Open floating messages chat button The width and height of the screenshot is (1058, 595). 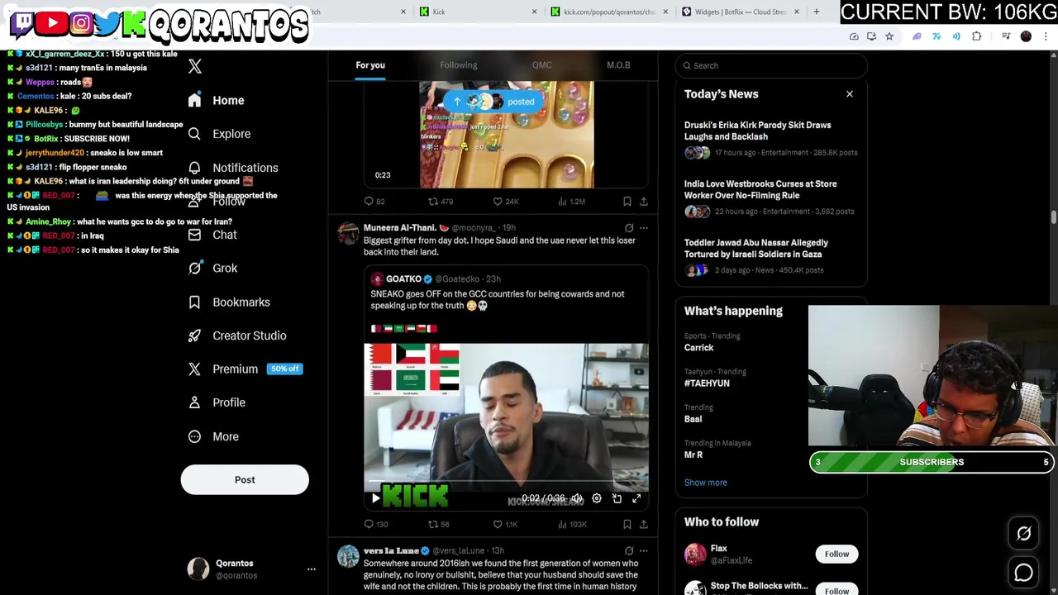(1023, 572)
